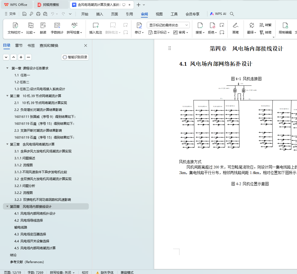Click the export to PDF icon
Image resolution: width=297 pixels, height=274 pixels.
[31, 14]
